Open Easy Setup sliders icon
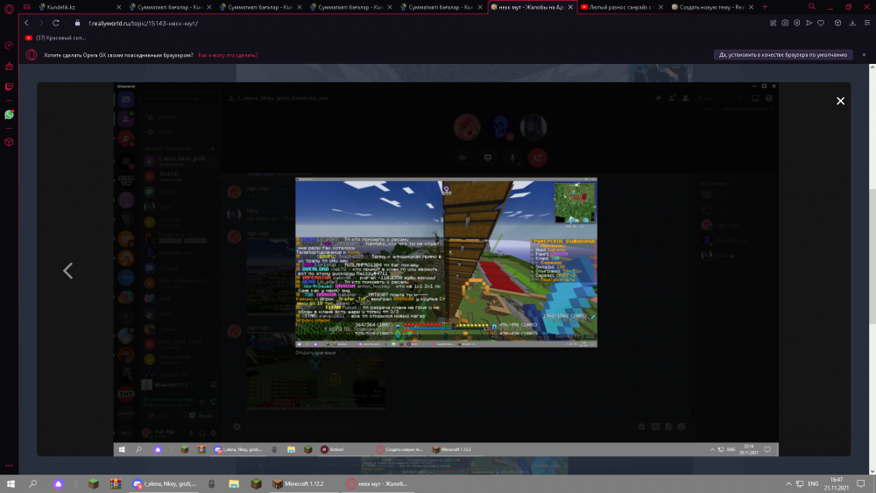The image size is (876, 493). point(867,23)
